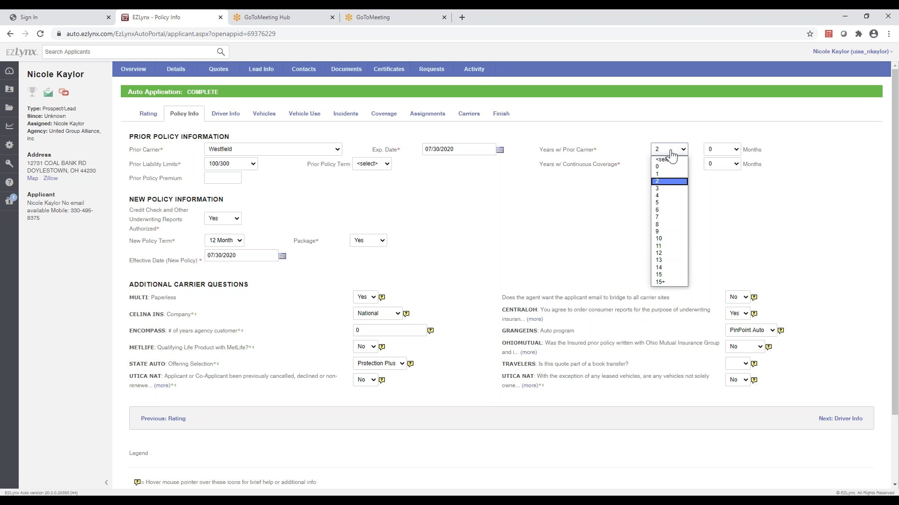This screenshot has height=505, width=899.
Task: Collapse the left sidebar panel
Action: [107, 483]
